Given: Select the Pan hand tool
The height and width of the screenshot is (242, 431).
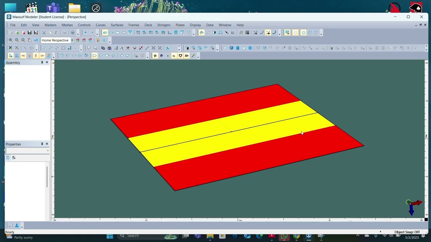Looking at the screenshot, I should pos(29,40).
